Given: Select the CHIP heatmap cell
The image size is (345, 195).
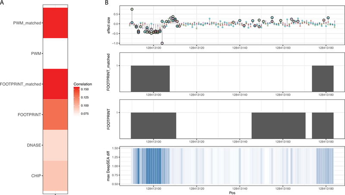Looking at the screenshot, I should coord(55,176).
